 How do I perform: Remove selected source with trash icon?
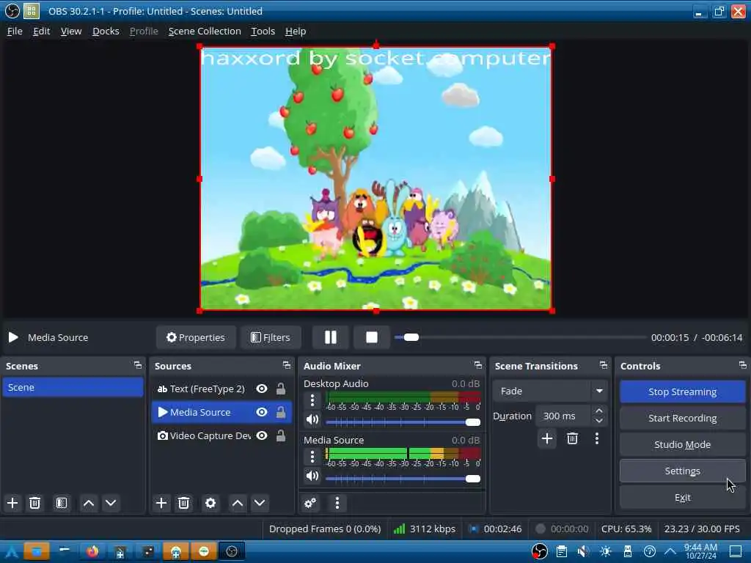tap(183, 503)
